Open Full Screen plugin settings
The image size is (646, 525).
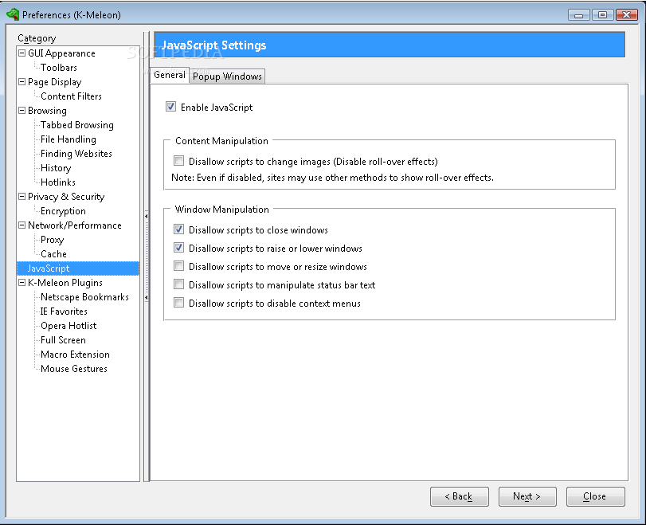tap(63, 340)
